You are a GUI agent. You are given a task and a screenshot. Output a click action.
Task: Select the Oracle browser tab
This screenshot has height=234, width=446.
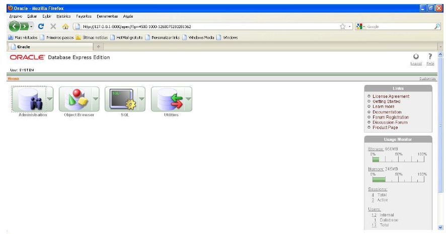(x=50, y=47)
